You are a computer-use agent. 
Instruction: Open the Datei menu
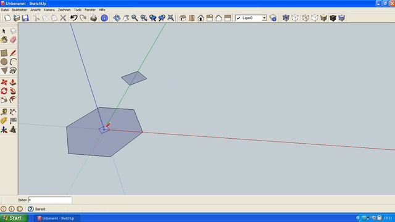[5, 10]
